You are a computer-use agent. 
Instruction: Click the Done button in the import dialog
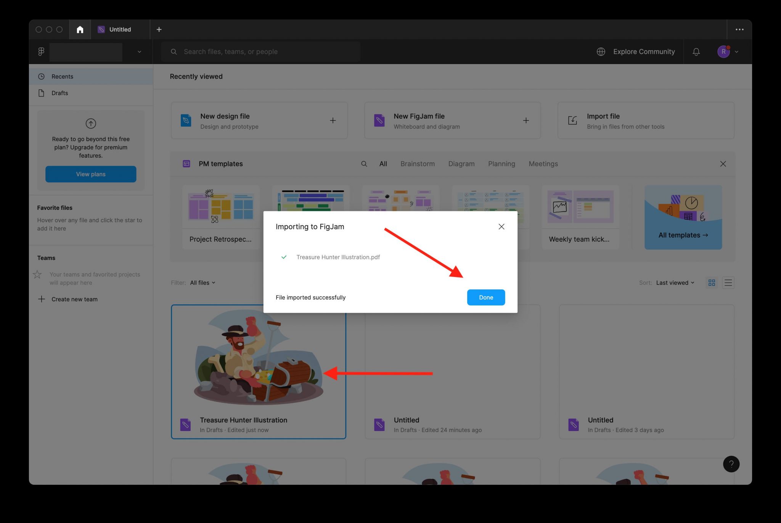(x=486, y=297)
